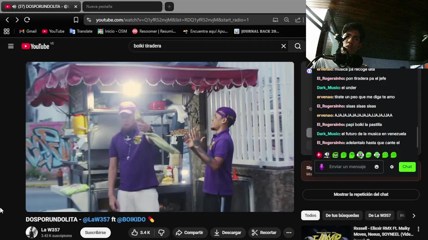Open the zoom magnifier icon in address bar
The height and width of the screenshot is (240, 428).
tap(287, 20)
